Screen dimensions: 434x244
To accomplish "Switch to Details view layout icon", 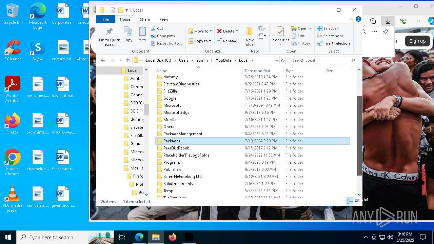I will 350,202.
